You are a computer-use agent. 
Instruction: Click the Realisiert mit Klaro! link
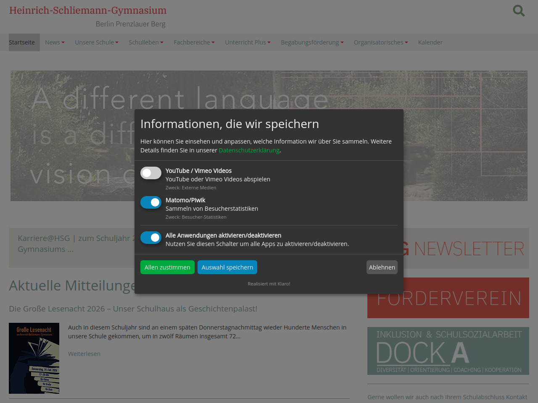coord(269,284)
